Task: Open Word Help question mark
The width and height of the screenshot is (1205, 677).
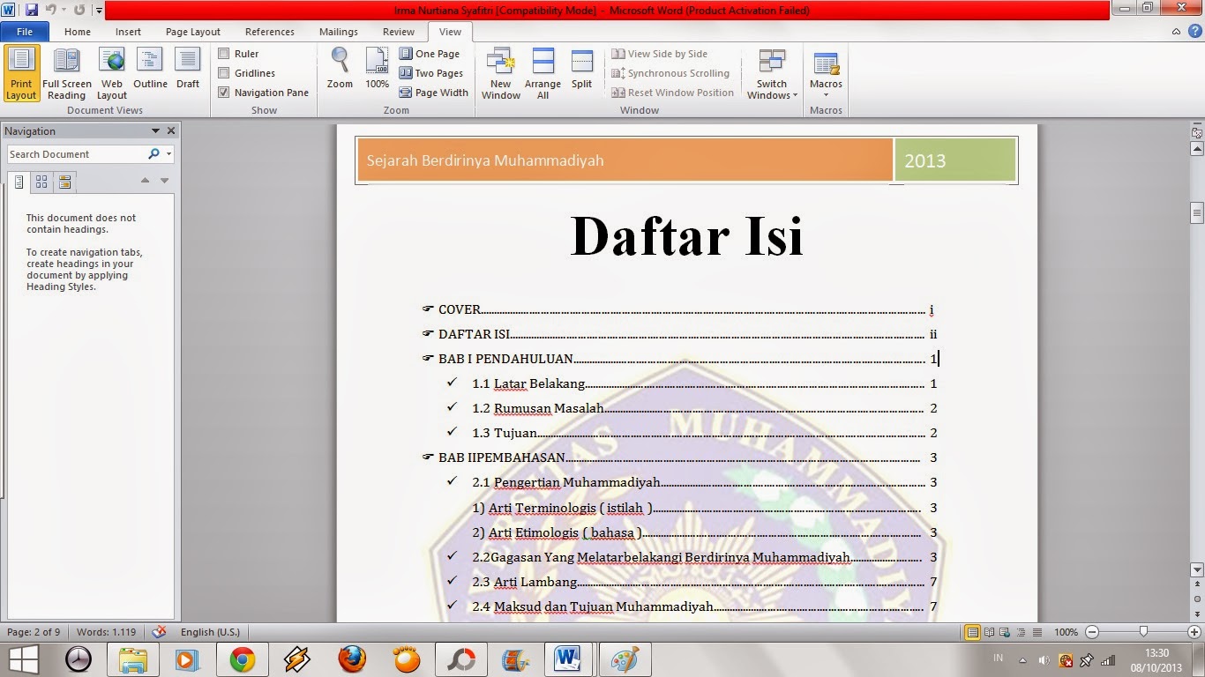Action: click(x=1194, y=32)
